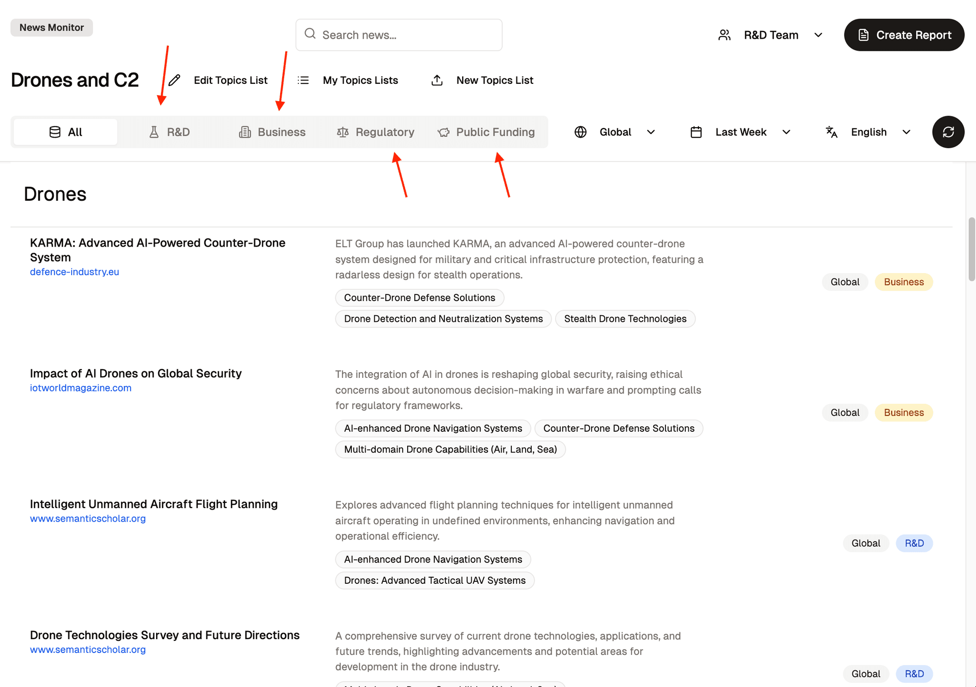Open the Global region dropdown
Screen dimensions: 976x687
coord(616,132)
